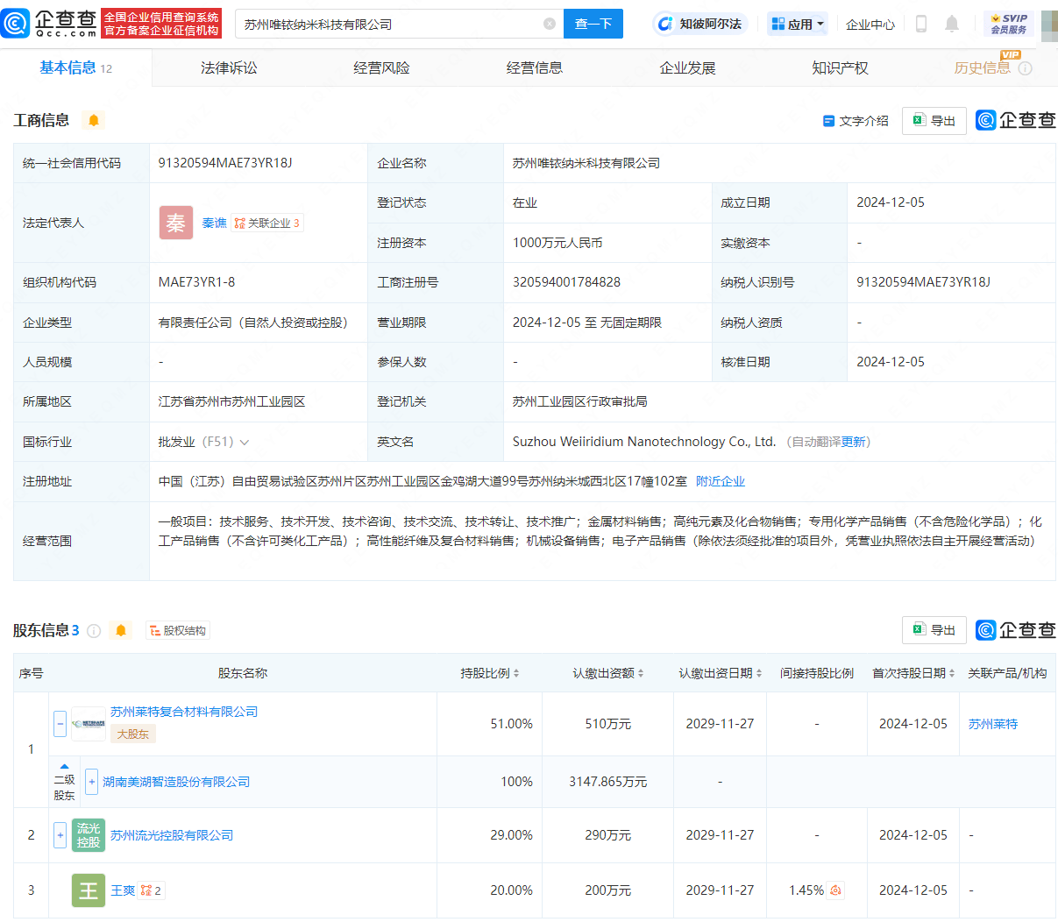Open 湖南美湖智造股份有限公司 link
Screen dimensions: 1058x922
pyautogui.click(x=176, y=782)
